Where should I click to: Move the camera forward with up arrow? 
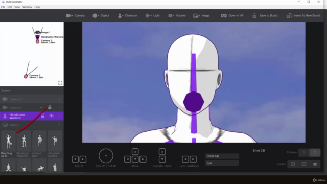[135, 152]
